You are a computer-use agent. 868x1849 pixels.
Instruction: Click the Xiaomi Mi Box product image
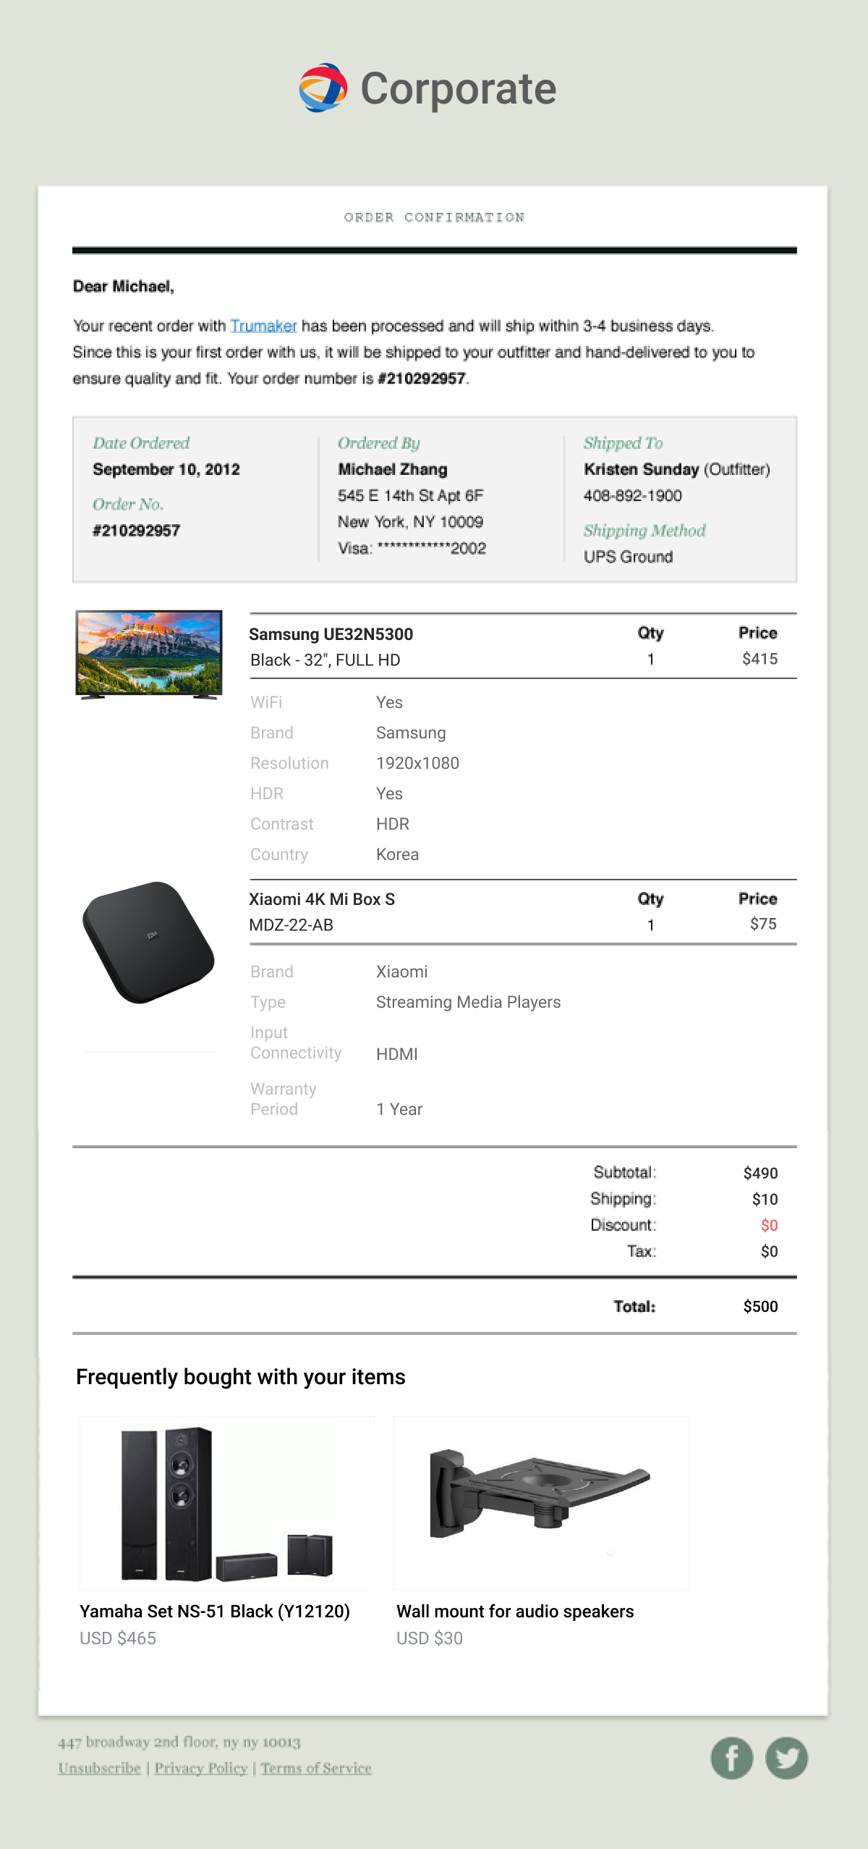point(149,942)
